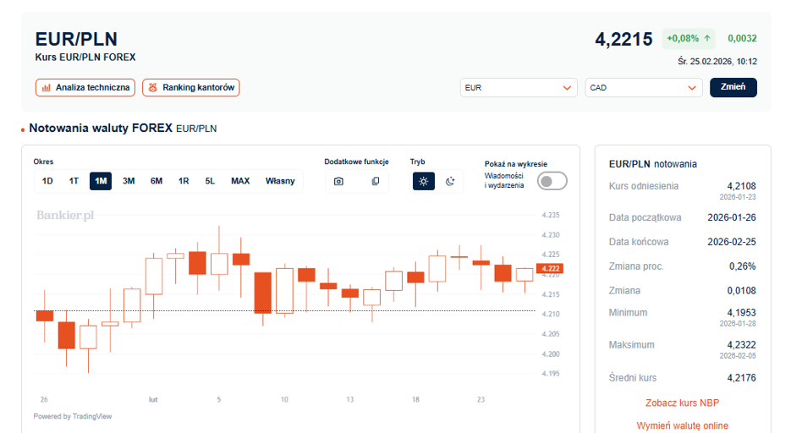Select the 3M period option
The width and height of the screenshot is (802, 433).
(129, 181)
